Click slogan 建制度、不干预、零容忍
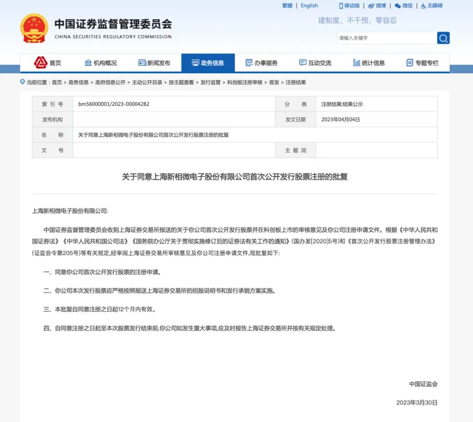473x422 pixels. (357, 21)
